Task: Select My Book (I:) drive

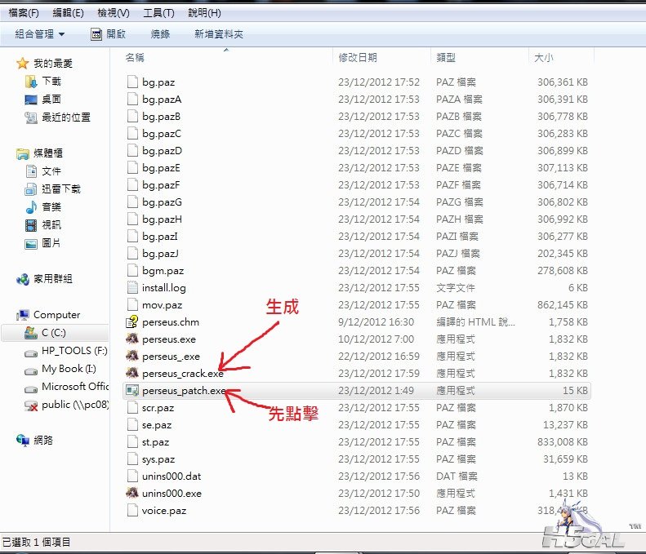Action: point(62,369)
